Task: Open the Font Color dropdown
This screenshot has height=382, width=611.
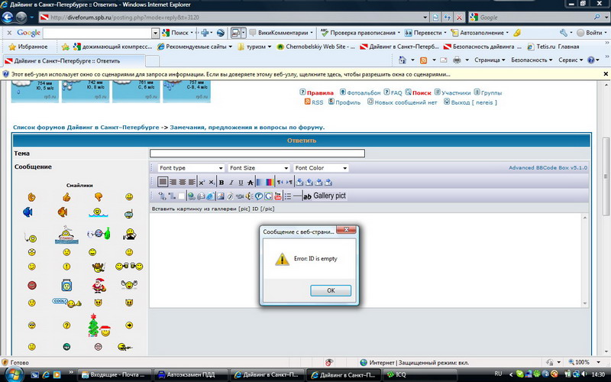Action: pos(321,168)
